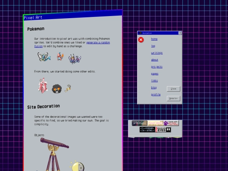228x171 pixels.
Task: Click the yellow half-moon light image
Action: click(x=77, y=166)
